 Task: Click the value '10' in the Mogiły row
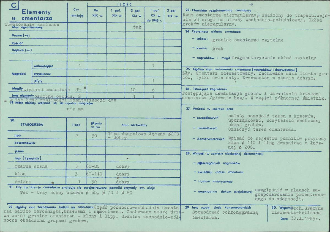[133, 90]
